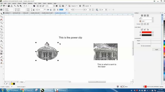Screen dimensions: 165x92
Task: Click the Print icon
Action: pos(12,6)
